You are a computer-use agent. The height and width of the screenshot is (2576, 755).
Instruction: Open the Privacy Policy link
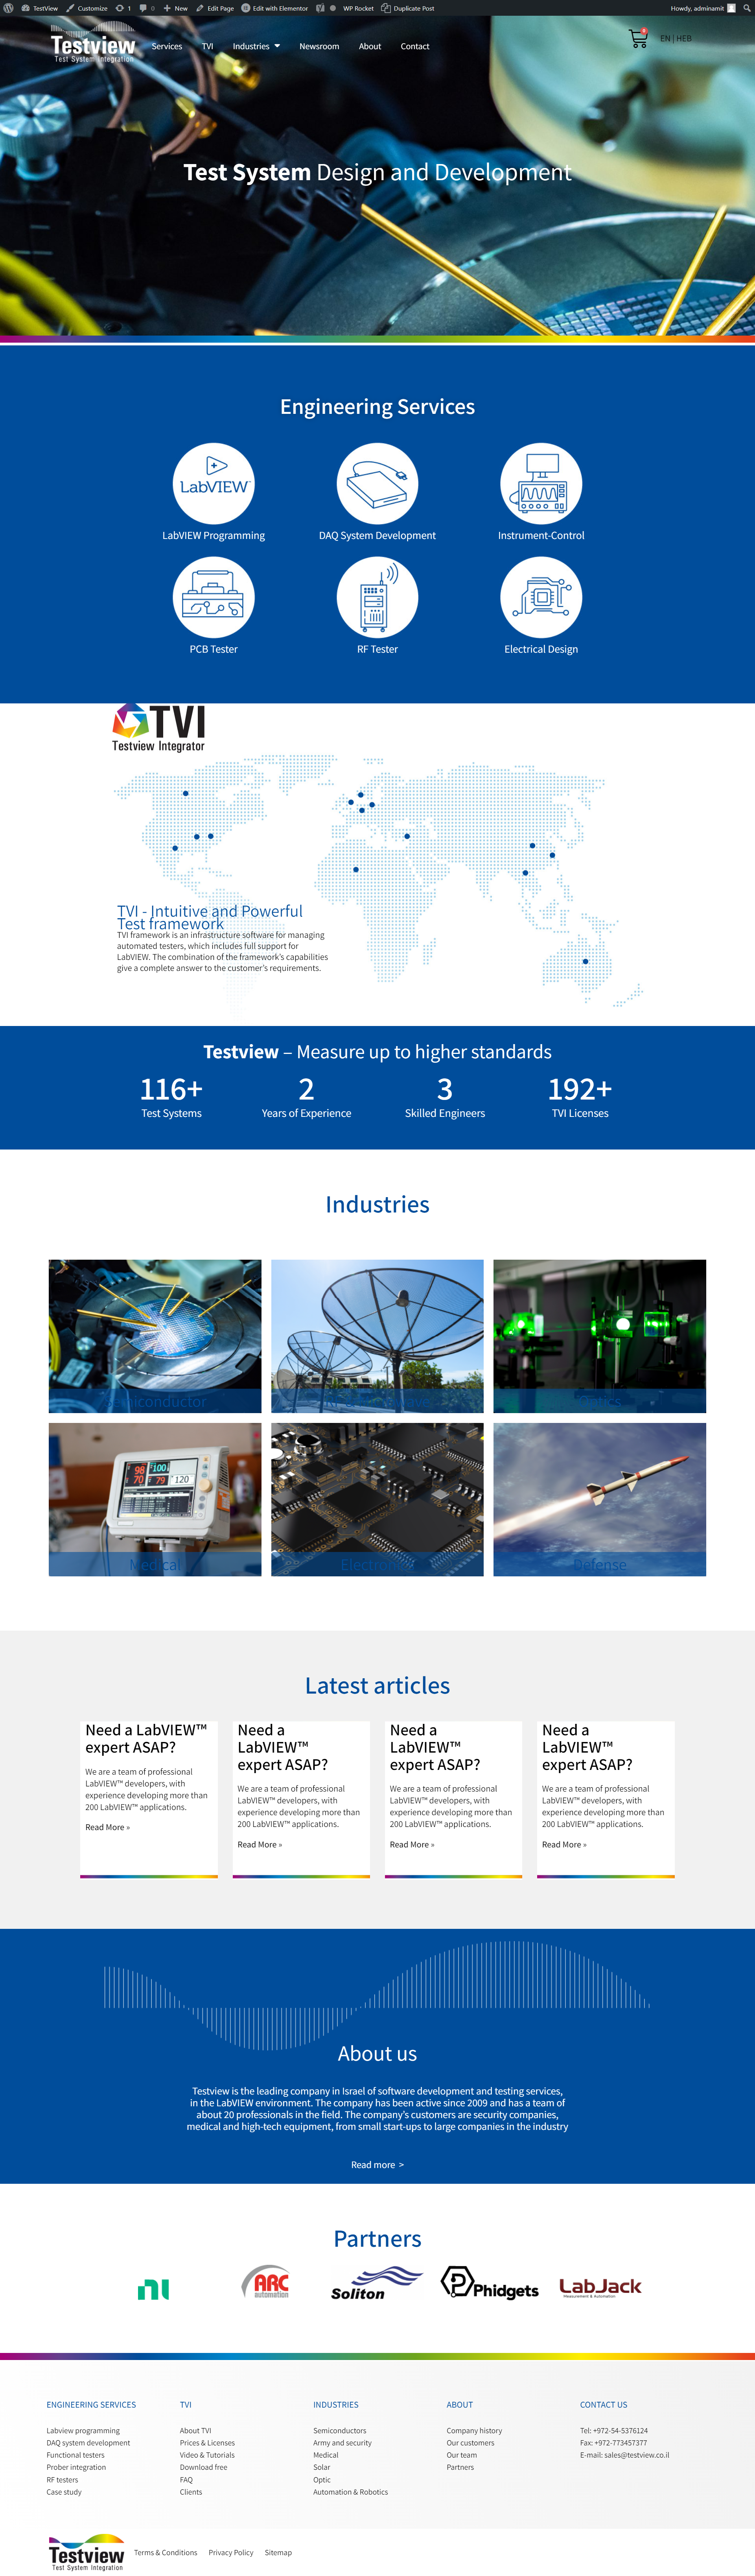pos(231,2553)
